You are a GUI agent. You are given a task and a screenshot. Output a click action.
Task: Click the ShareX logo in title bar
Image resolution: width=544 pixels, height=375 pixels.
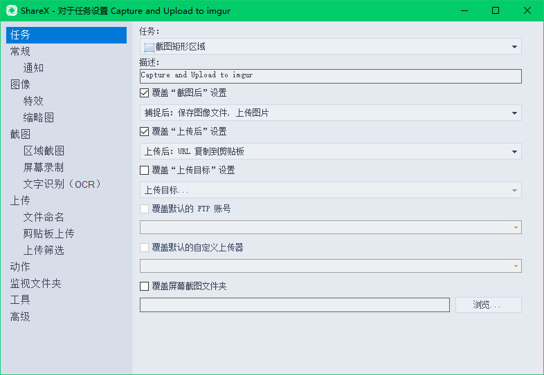[x=10, y=10]
